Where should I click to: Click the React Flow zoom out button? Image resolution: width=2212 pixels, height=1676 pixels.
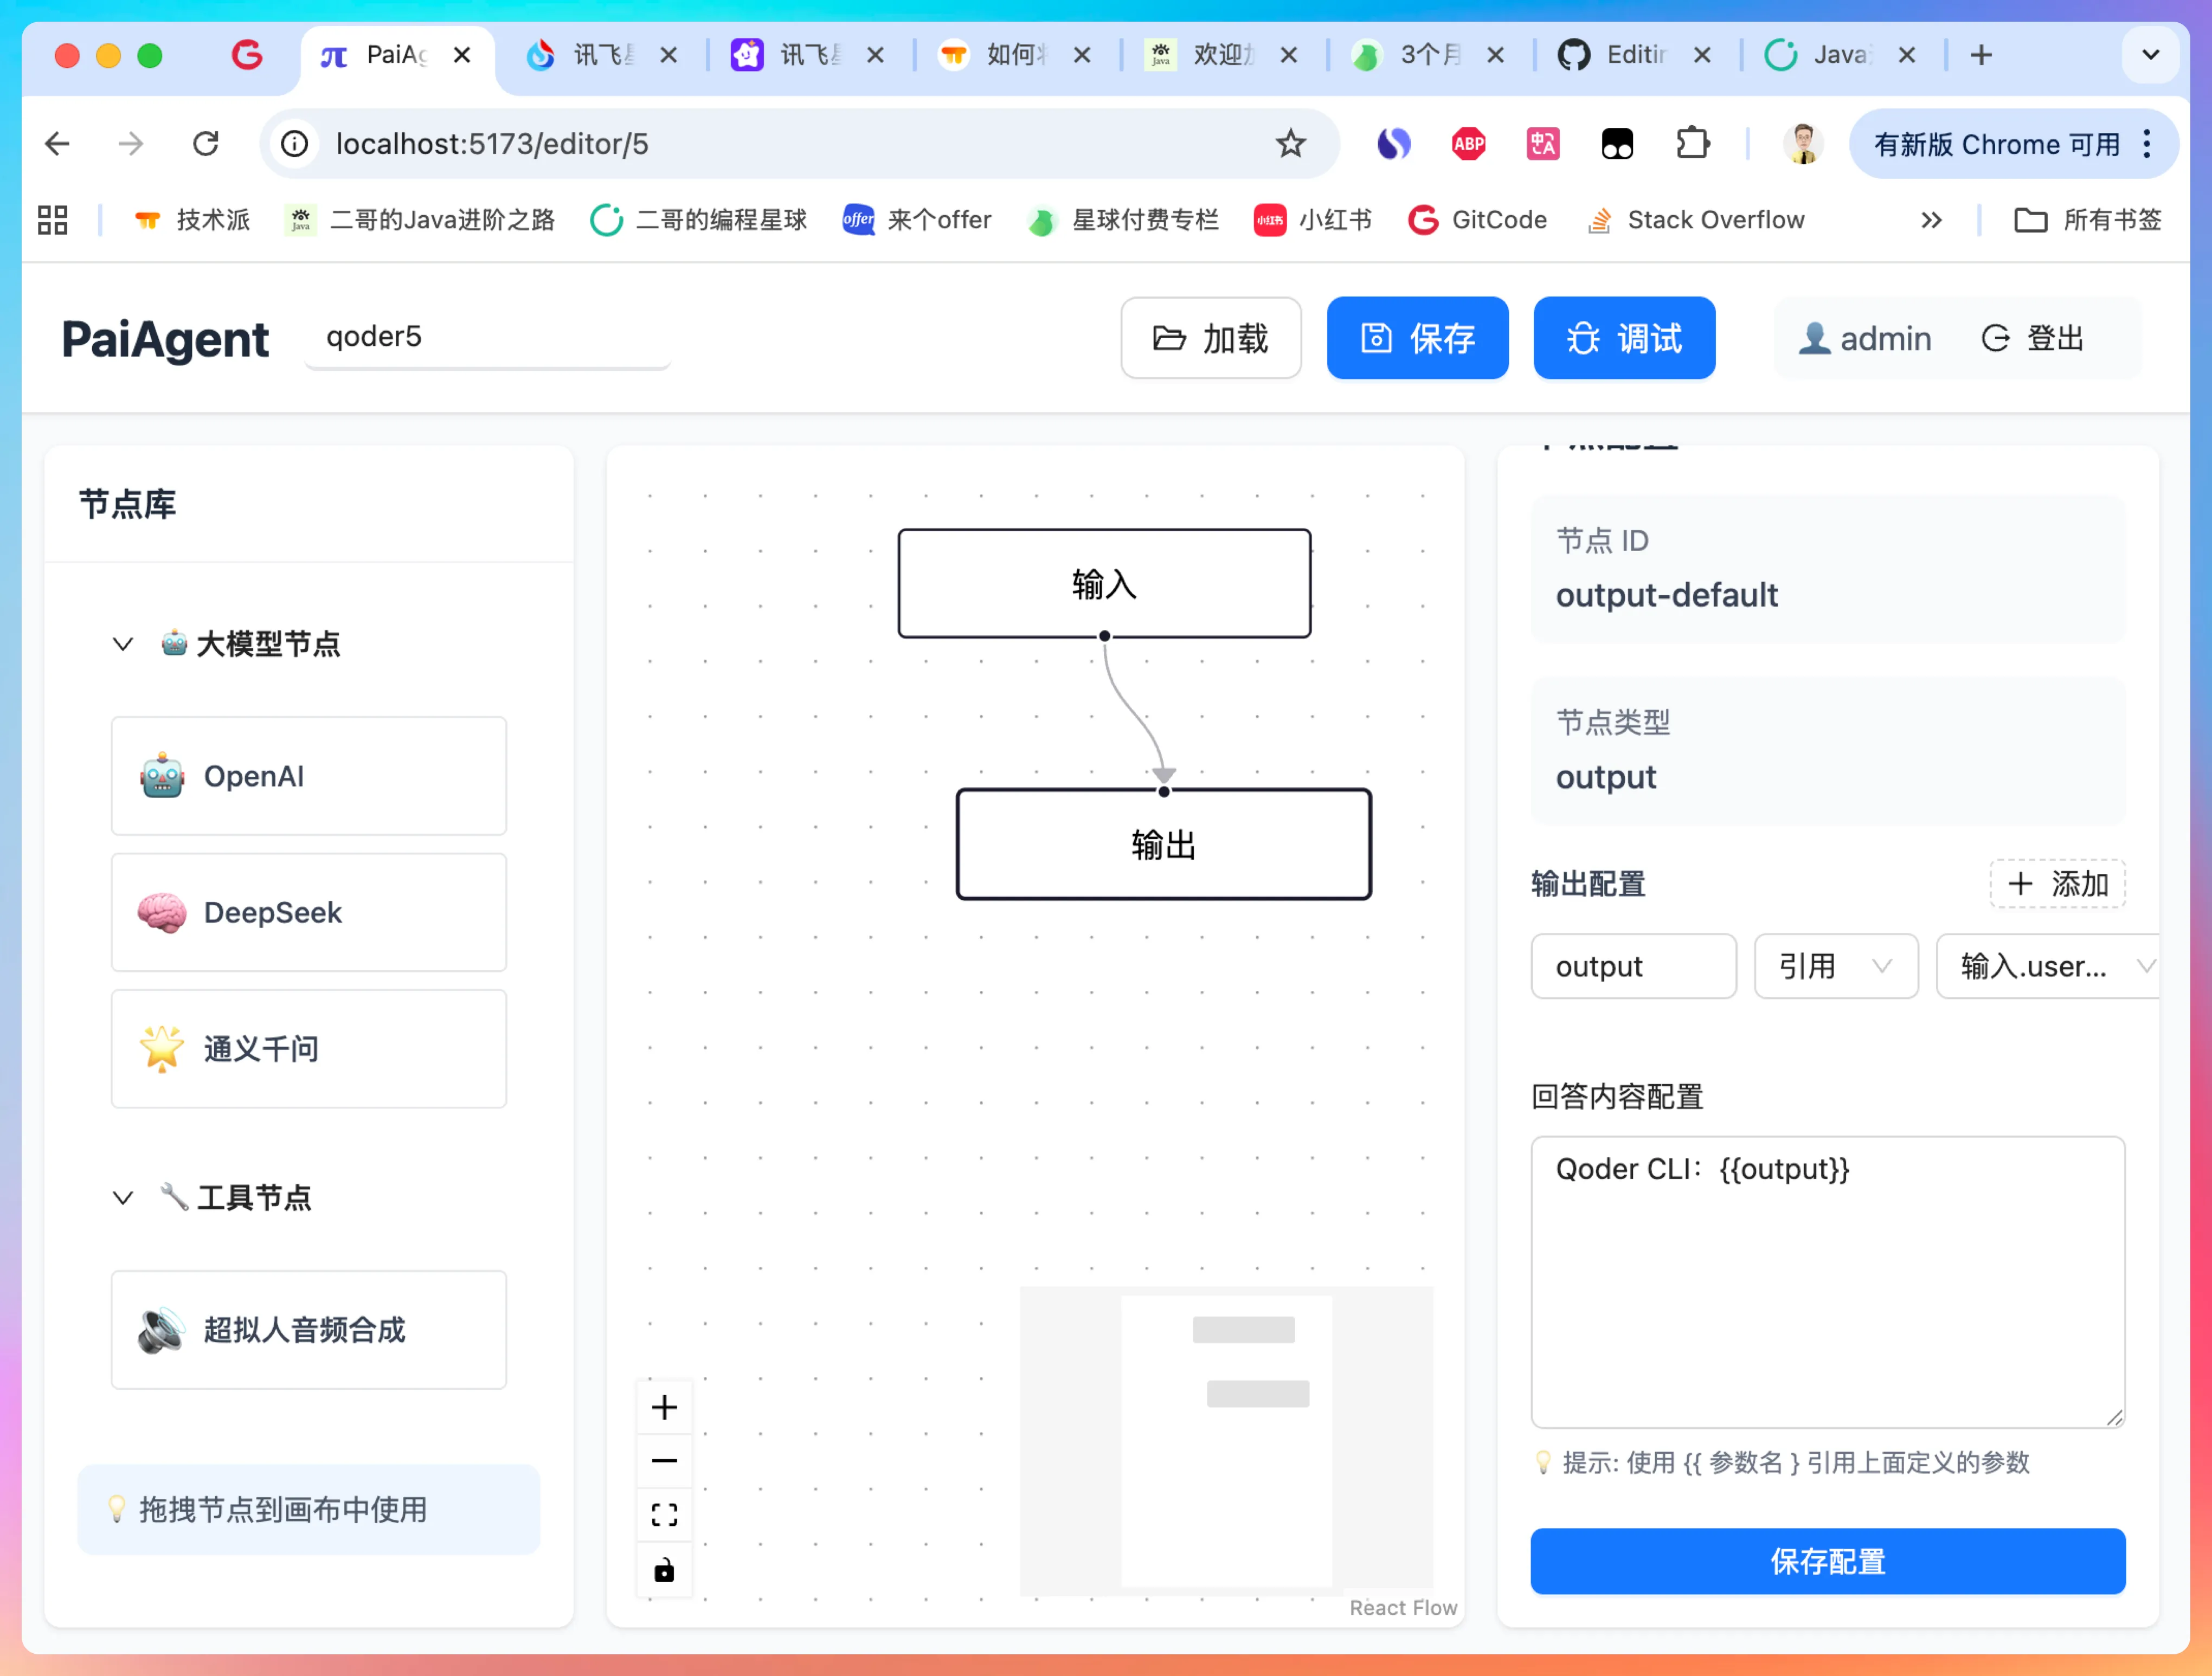point(664,1460)
